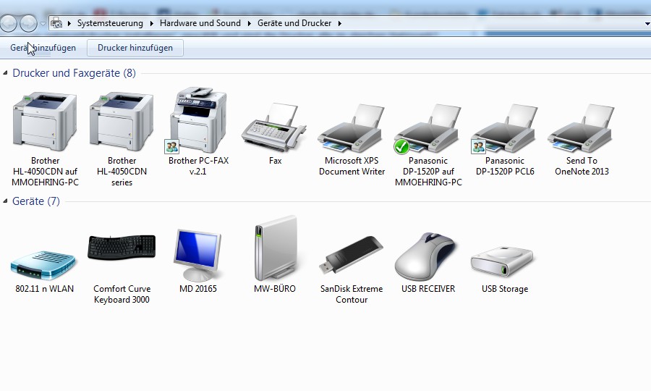
Task: Select the Send To OneNote 2013 printer icon
Action: (582, 128)
